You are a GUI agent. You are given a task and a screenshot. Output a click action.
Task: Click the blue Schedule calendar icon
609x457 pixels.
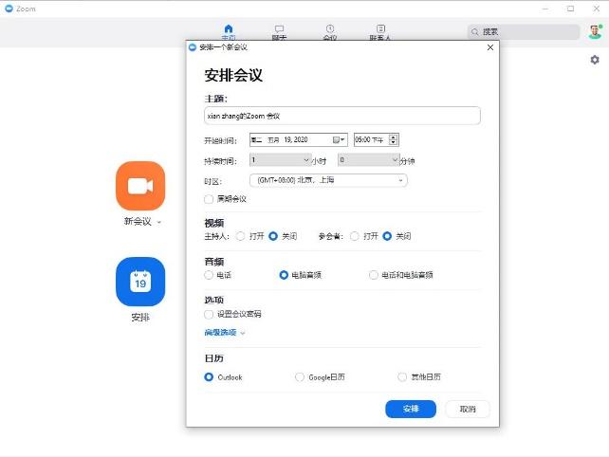140,282
